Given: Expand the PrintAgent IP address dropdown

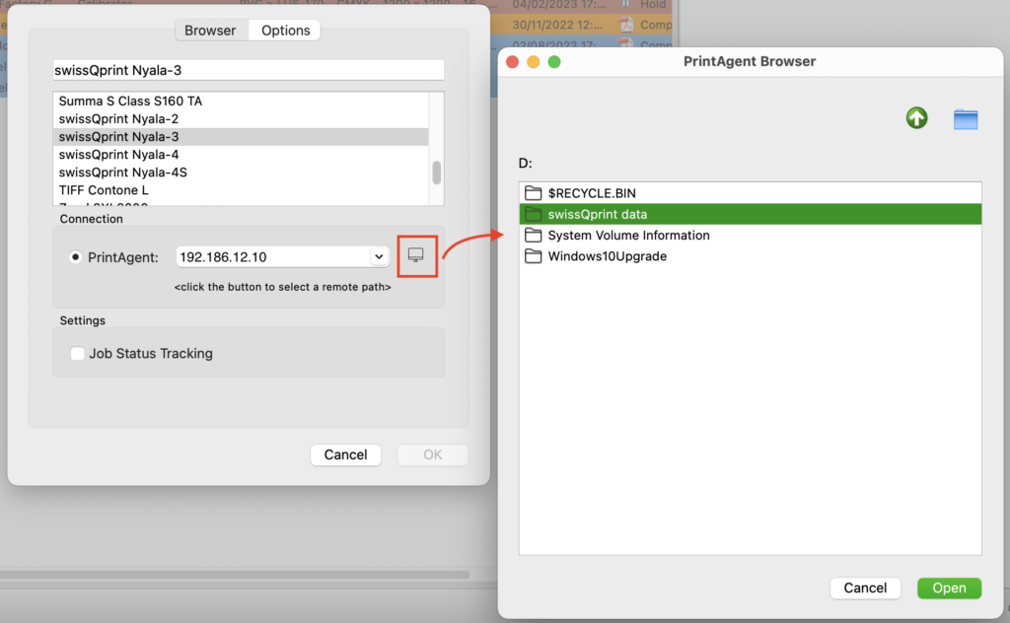Looking at the screenshot, I should [379, 257].
